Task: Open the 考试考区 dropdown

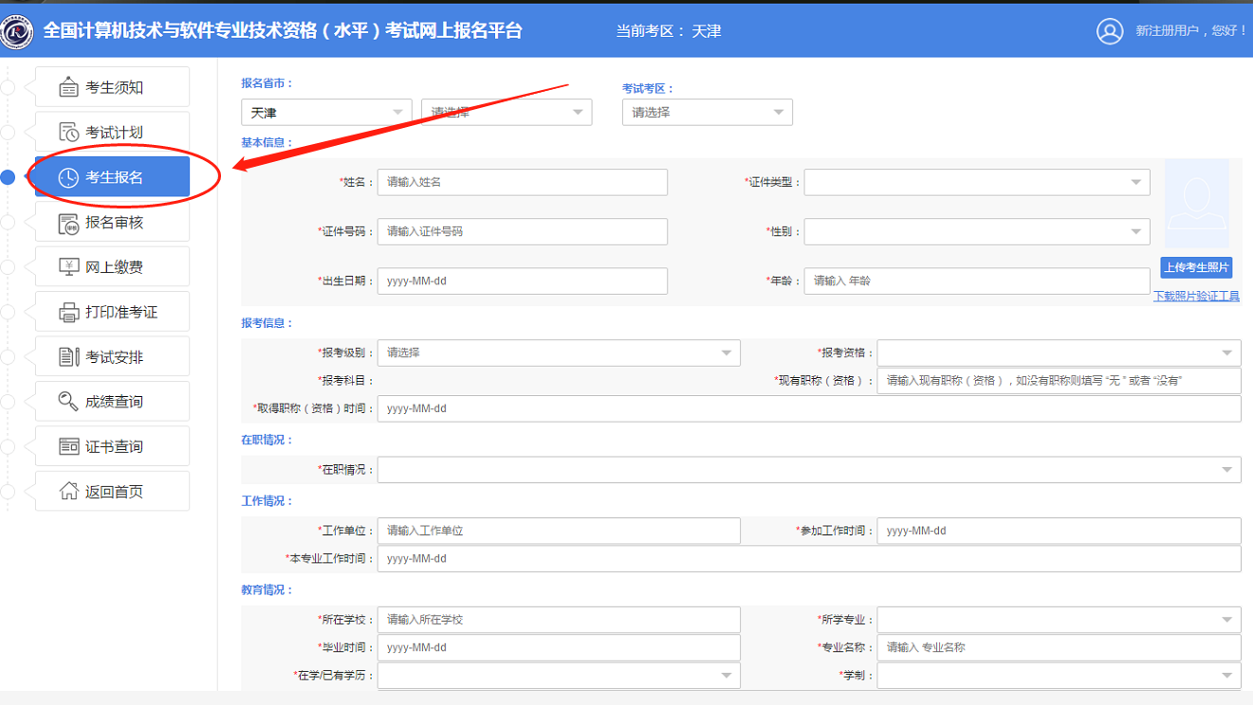Action: 707,113
